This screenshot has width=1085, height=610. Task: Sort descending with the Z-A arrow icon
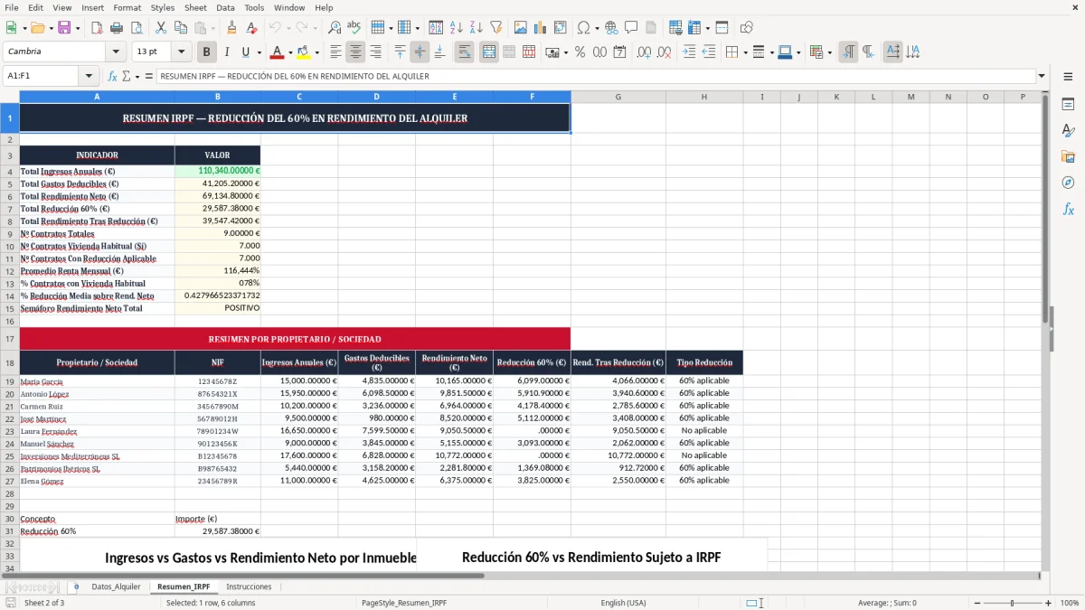[476, 28]
